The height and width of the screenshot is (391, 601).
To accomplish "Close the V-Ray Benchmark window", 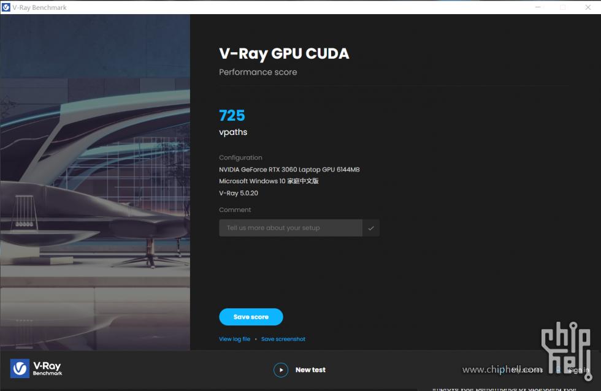I will tap(588, 7).
